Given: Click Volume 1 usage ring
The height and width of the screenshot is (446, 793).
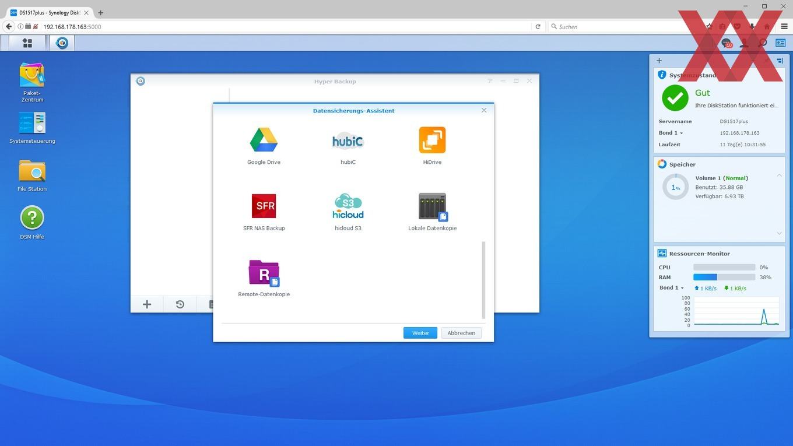Looking at the screenshot, I should point(676,187).
